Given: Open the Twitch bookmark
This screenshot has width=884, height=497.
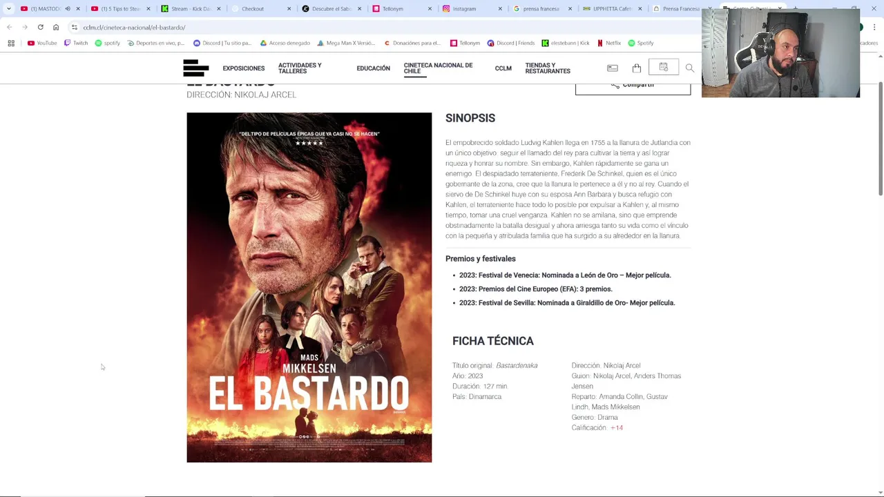Looking at the screenshot, I should tap(76, 43).
